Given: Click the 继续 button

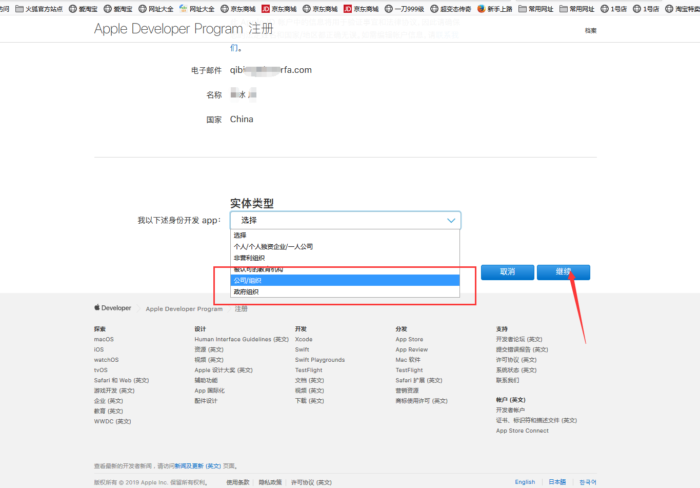Looking at the screenshot, I should [563, 272].
